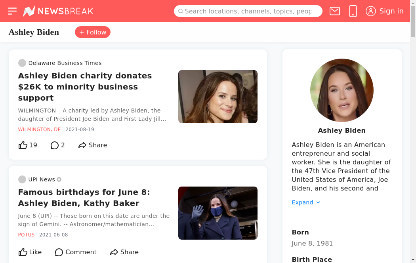Click the Sign in user icon
The width and height of the screenshot is (416, 263).
371,11
